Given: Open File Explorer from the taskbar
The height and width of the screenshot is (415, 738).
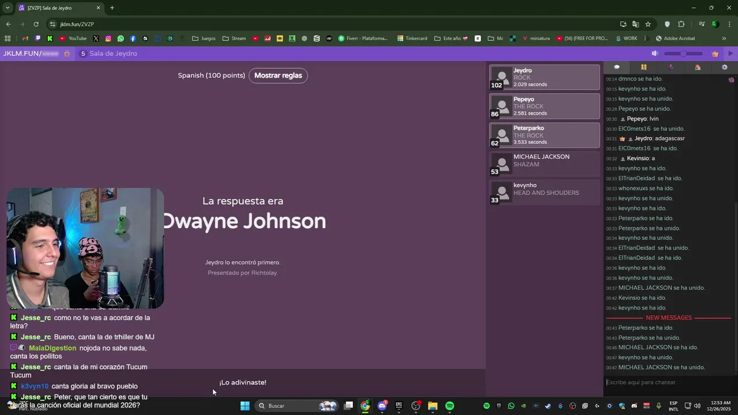Looking at the screenshot, I should [432, 406].
